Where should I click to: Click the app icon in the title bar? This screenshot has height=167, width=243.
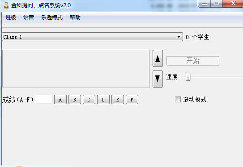[x=6, y=5]
